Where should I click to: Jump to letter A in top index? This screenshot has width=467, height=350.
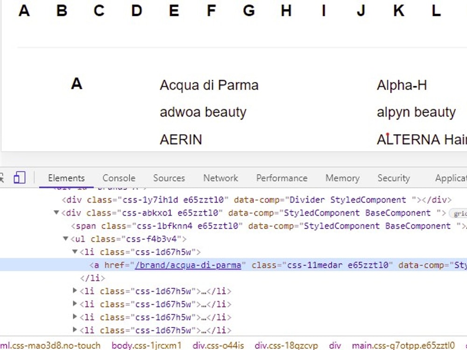point(24,11)
